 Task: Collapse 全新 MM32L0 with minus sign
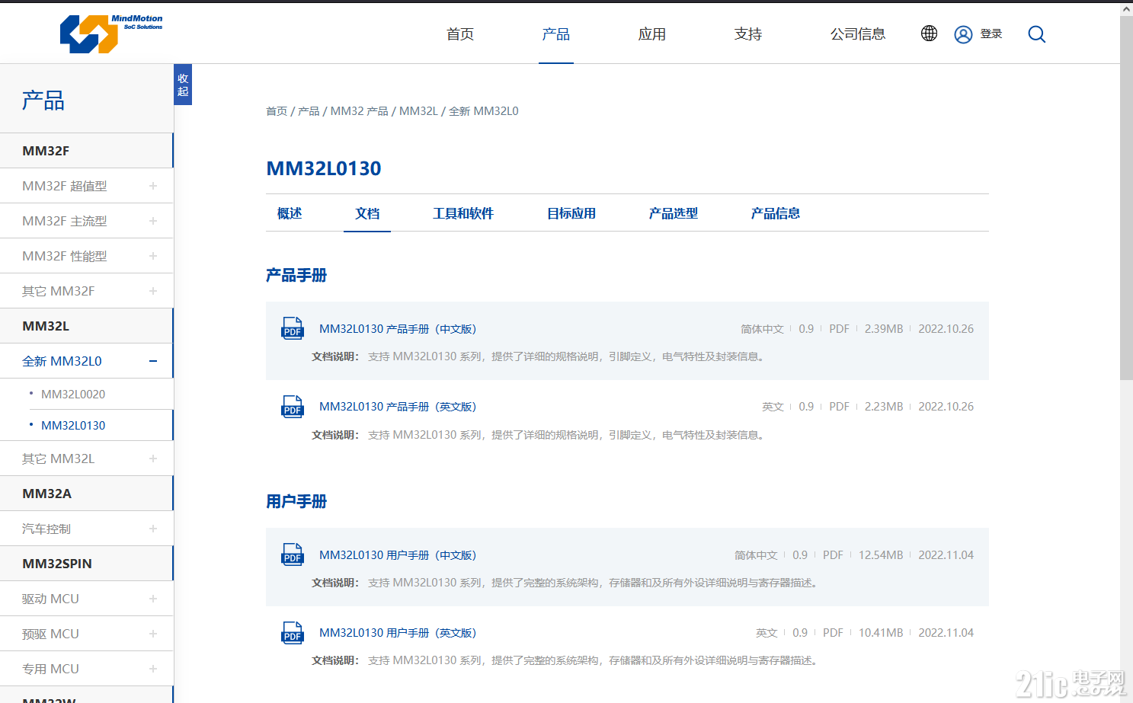153,361
